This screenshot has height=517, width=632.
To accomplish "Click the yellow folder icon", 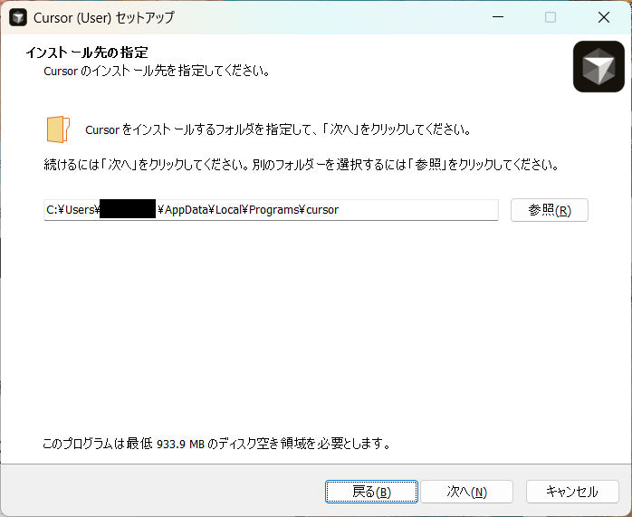I will (58, 129).
